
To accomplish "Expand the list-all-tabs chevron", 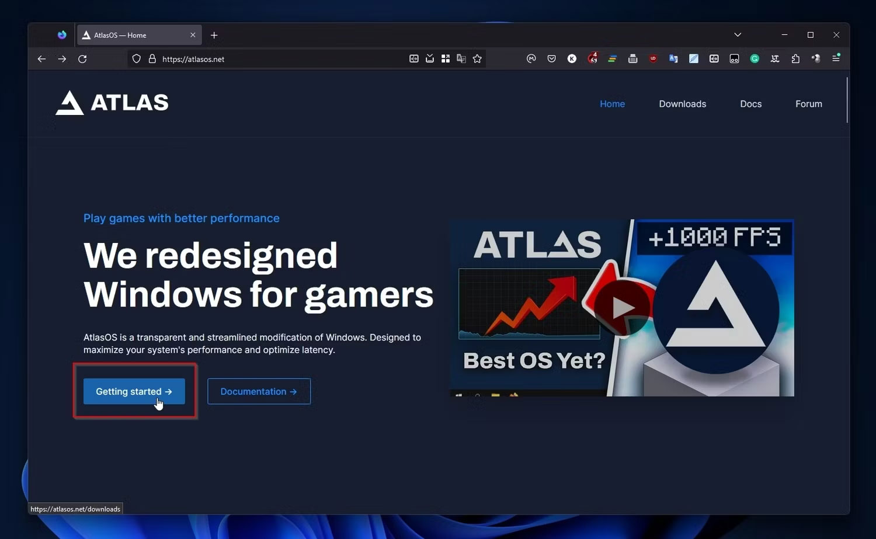I will point(738,35).
